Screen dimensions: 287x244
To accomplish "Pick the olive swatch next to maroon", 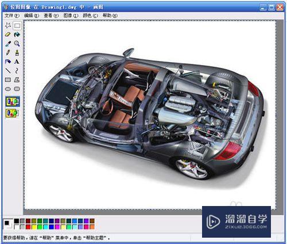I will point(34,221).
